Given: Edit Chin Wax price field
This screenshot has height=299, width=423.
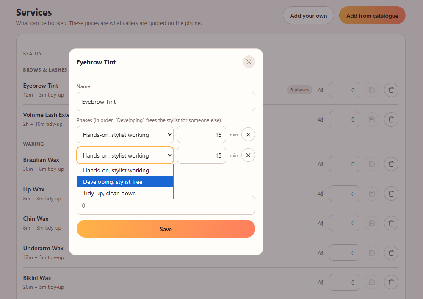Looking at the screenshot, I should click(344, 223).
